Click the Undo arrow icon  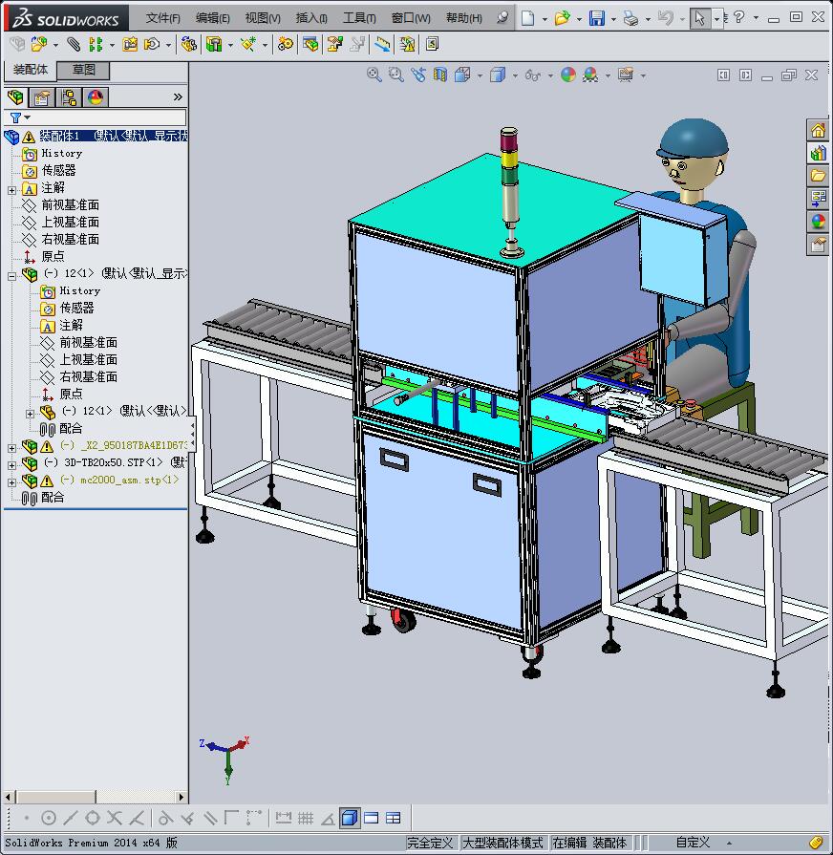click(665, 18)
